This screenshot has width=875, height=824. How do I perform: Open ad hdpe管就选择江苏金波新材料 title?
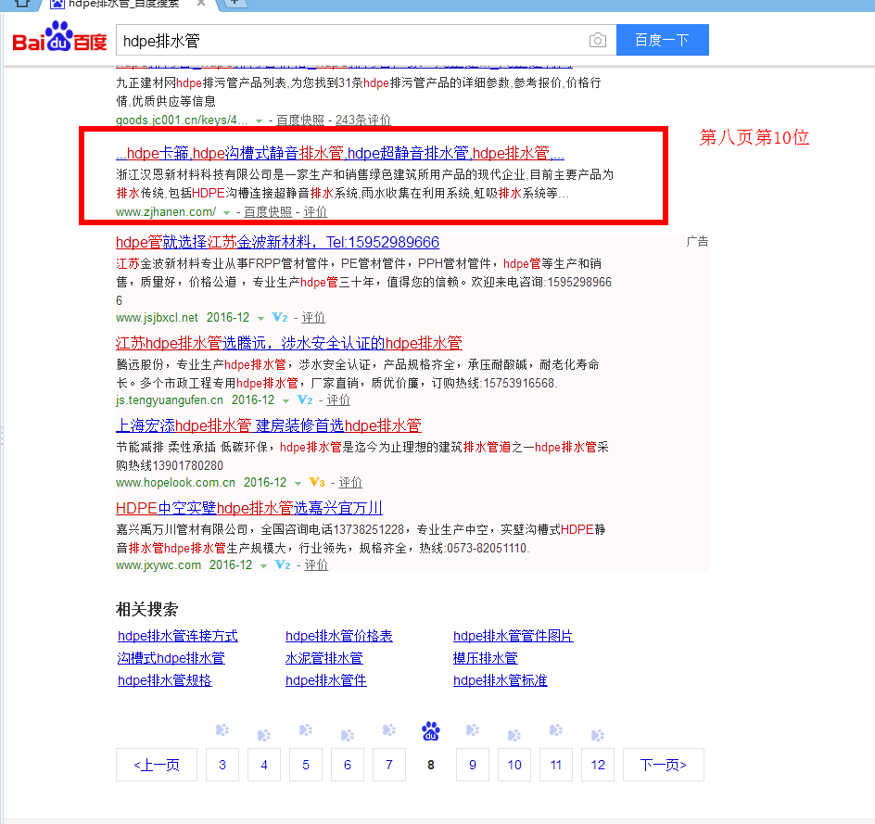point(277,242)
